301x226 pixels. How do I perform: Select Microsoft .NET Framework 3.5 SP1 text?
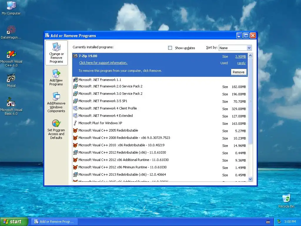click(x=103, y=101)
